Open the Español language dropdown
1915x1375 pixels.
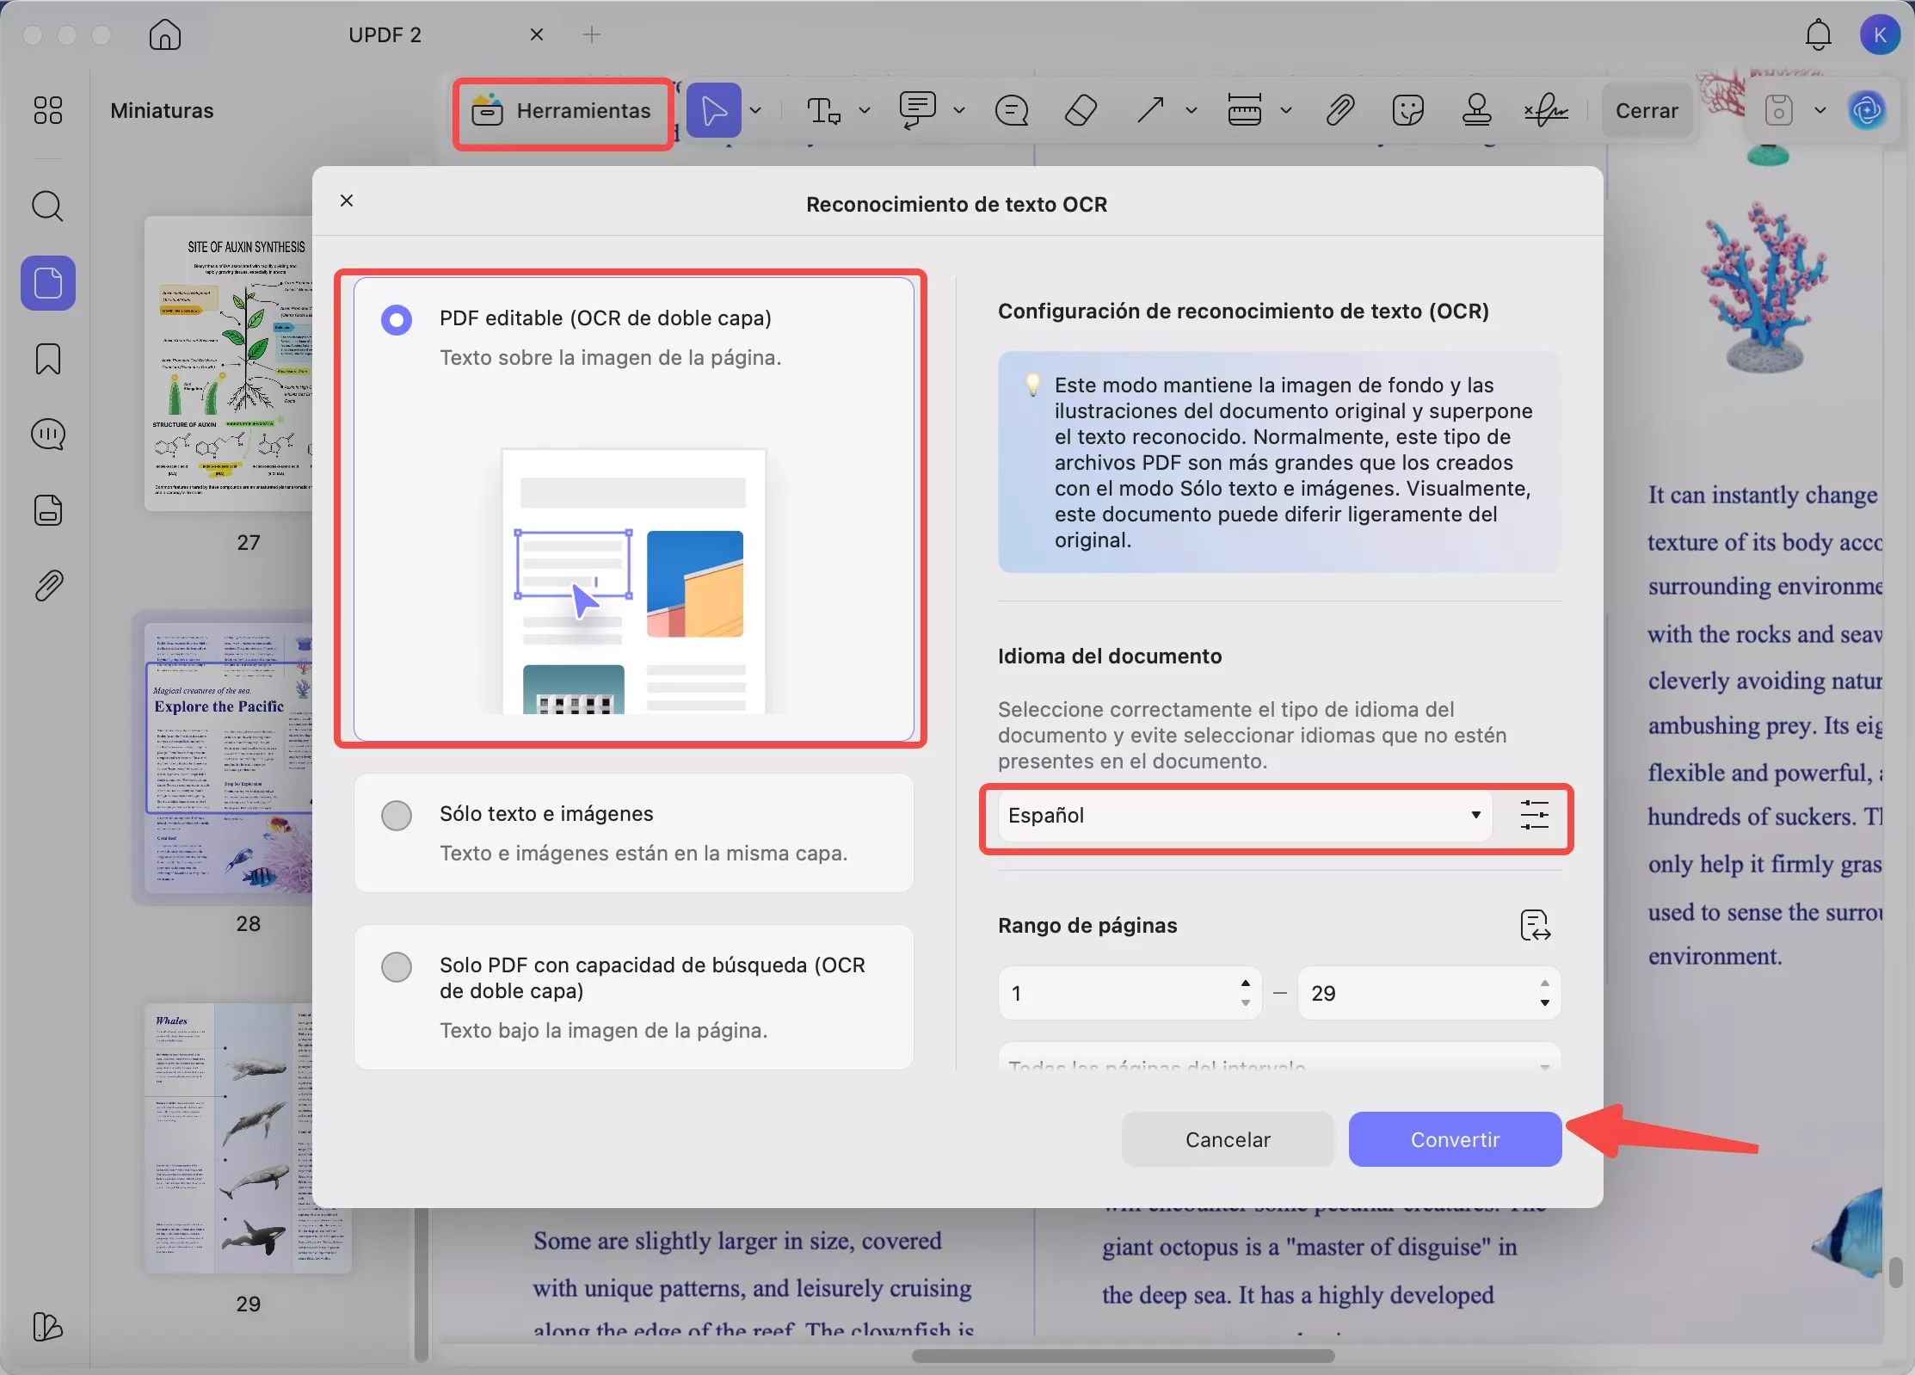point(1245,815)
